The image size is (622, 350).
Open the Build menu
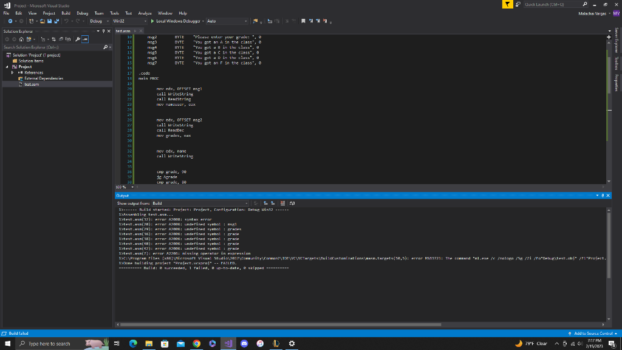pos(65,13)
